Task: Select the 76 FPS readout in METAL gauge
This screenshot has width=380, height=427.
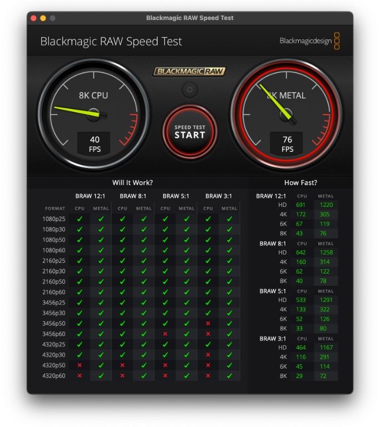Action: pos(287,144)
